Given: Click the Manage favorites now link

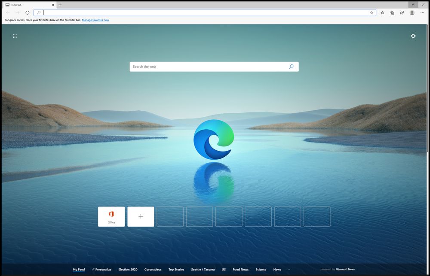Looking at the screenshot, I should tap(95, 20).
